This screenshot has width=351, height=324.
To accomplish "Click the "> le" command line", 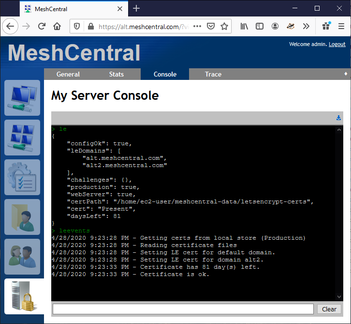I will point(59,129).
